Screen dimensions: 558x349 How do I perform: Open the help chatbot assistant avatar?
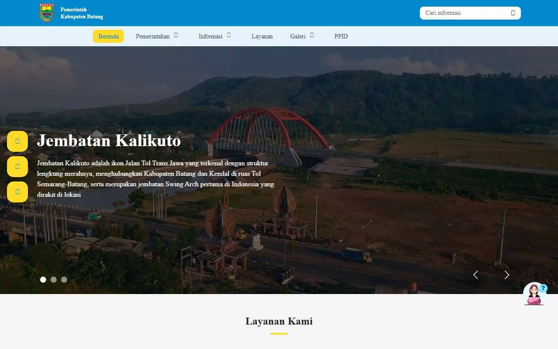coord(535,294)
